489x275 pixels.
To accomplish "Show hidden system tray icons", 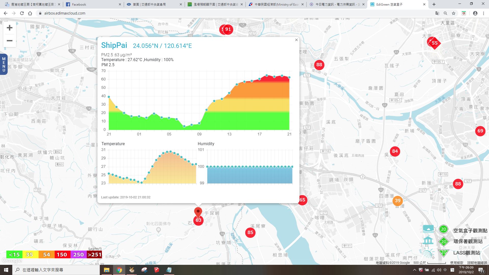I will [x=414, y=270].
